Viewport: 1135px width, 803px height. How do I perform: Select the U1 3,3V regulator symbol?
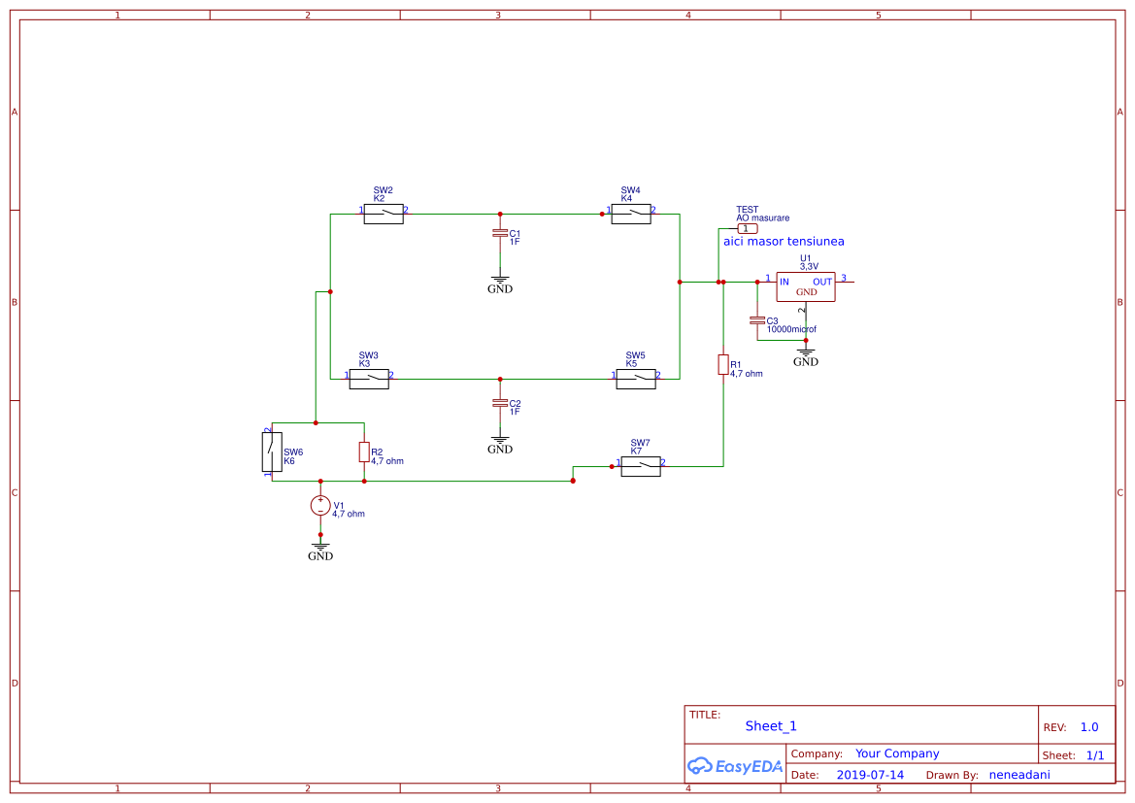pyautogui.click(x=804, y=286)
